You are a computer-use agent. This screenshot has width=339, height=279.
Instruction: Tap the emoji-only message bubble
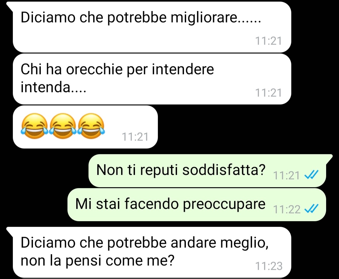[85, 127]
